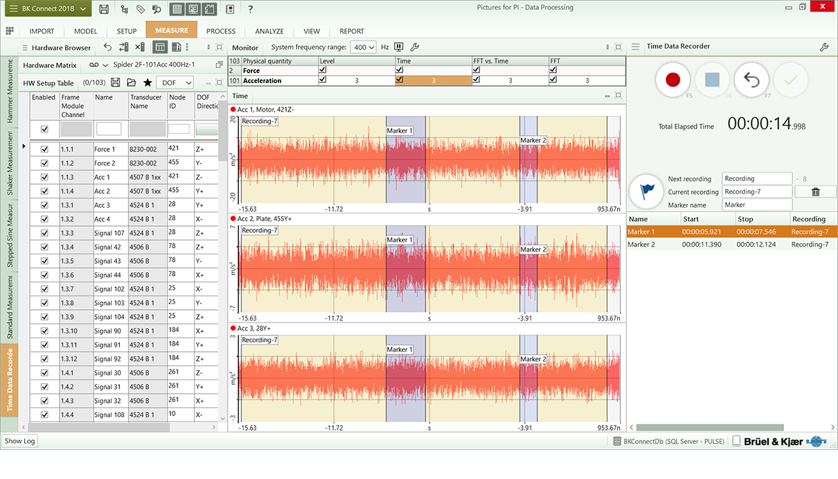The height and width of the screenshot is (479, 838).
Task: Open the PROCESS tab
Action: [221, 31]
